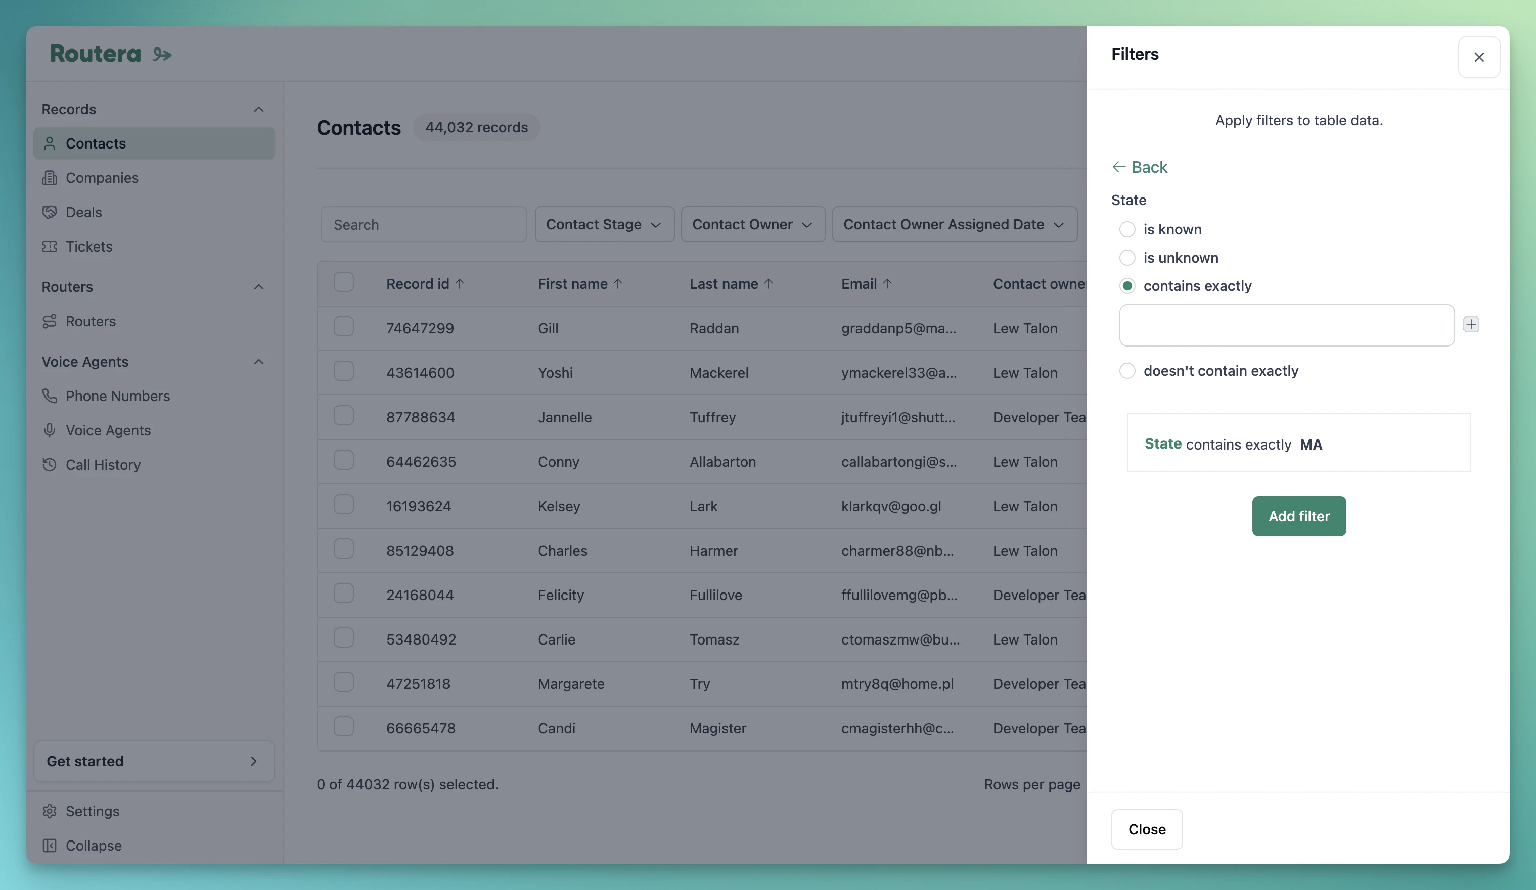The width and height of the screenshot is (1536, 890).
Task: Select the 'contains exactly' radio option
Action: 1127,286
